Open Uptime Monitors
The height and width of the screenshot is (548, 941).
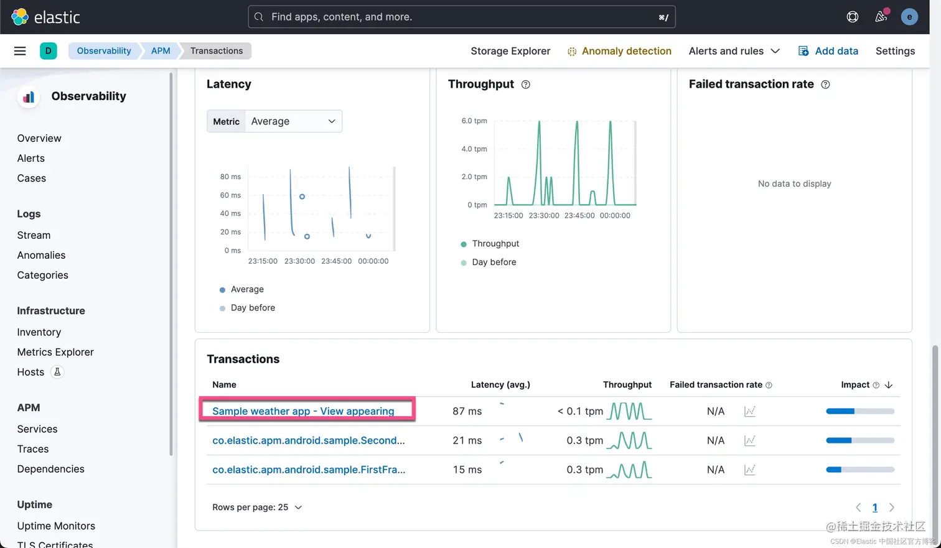point(56,526)
